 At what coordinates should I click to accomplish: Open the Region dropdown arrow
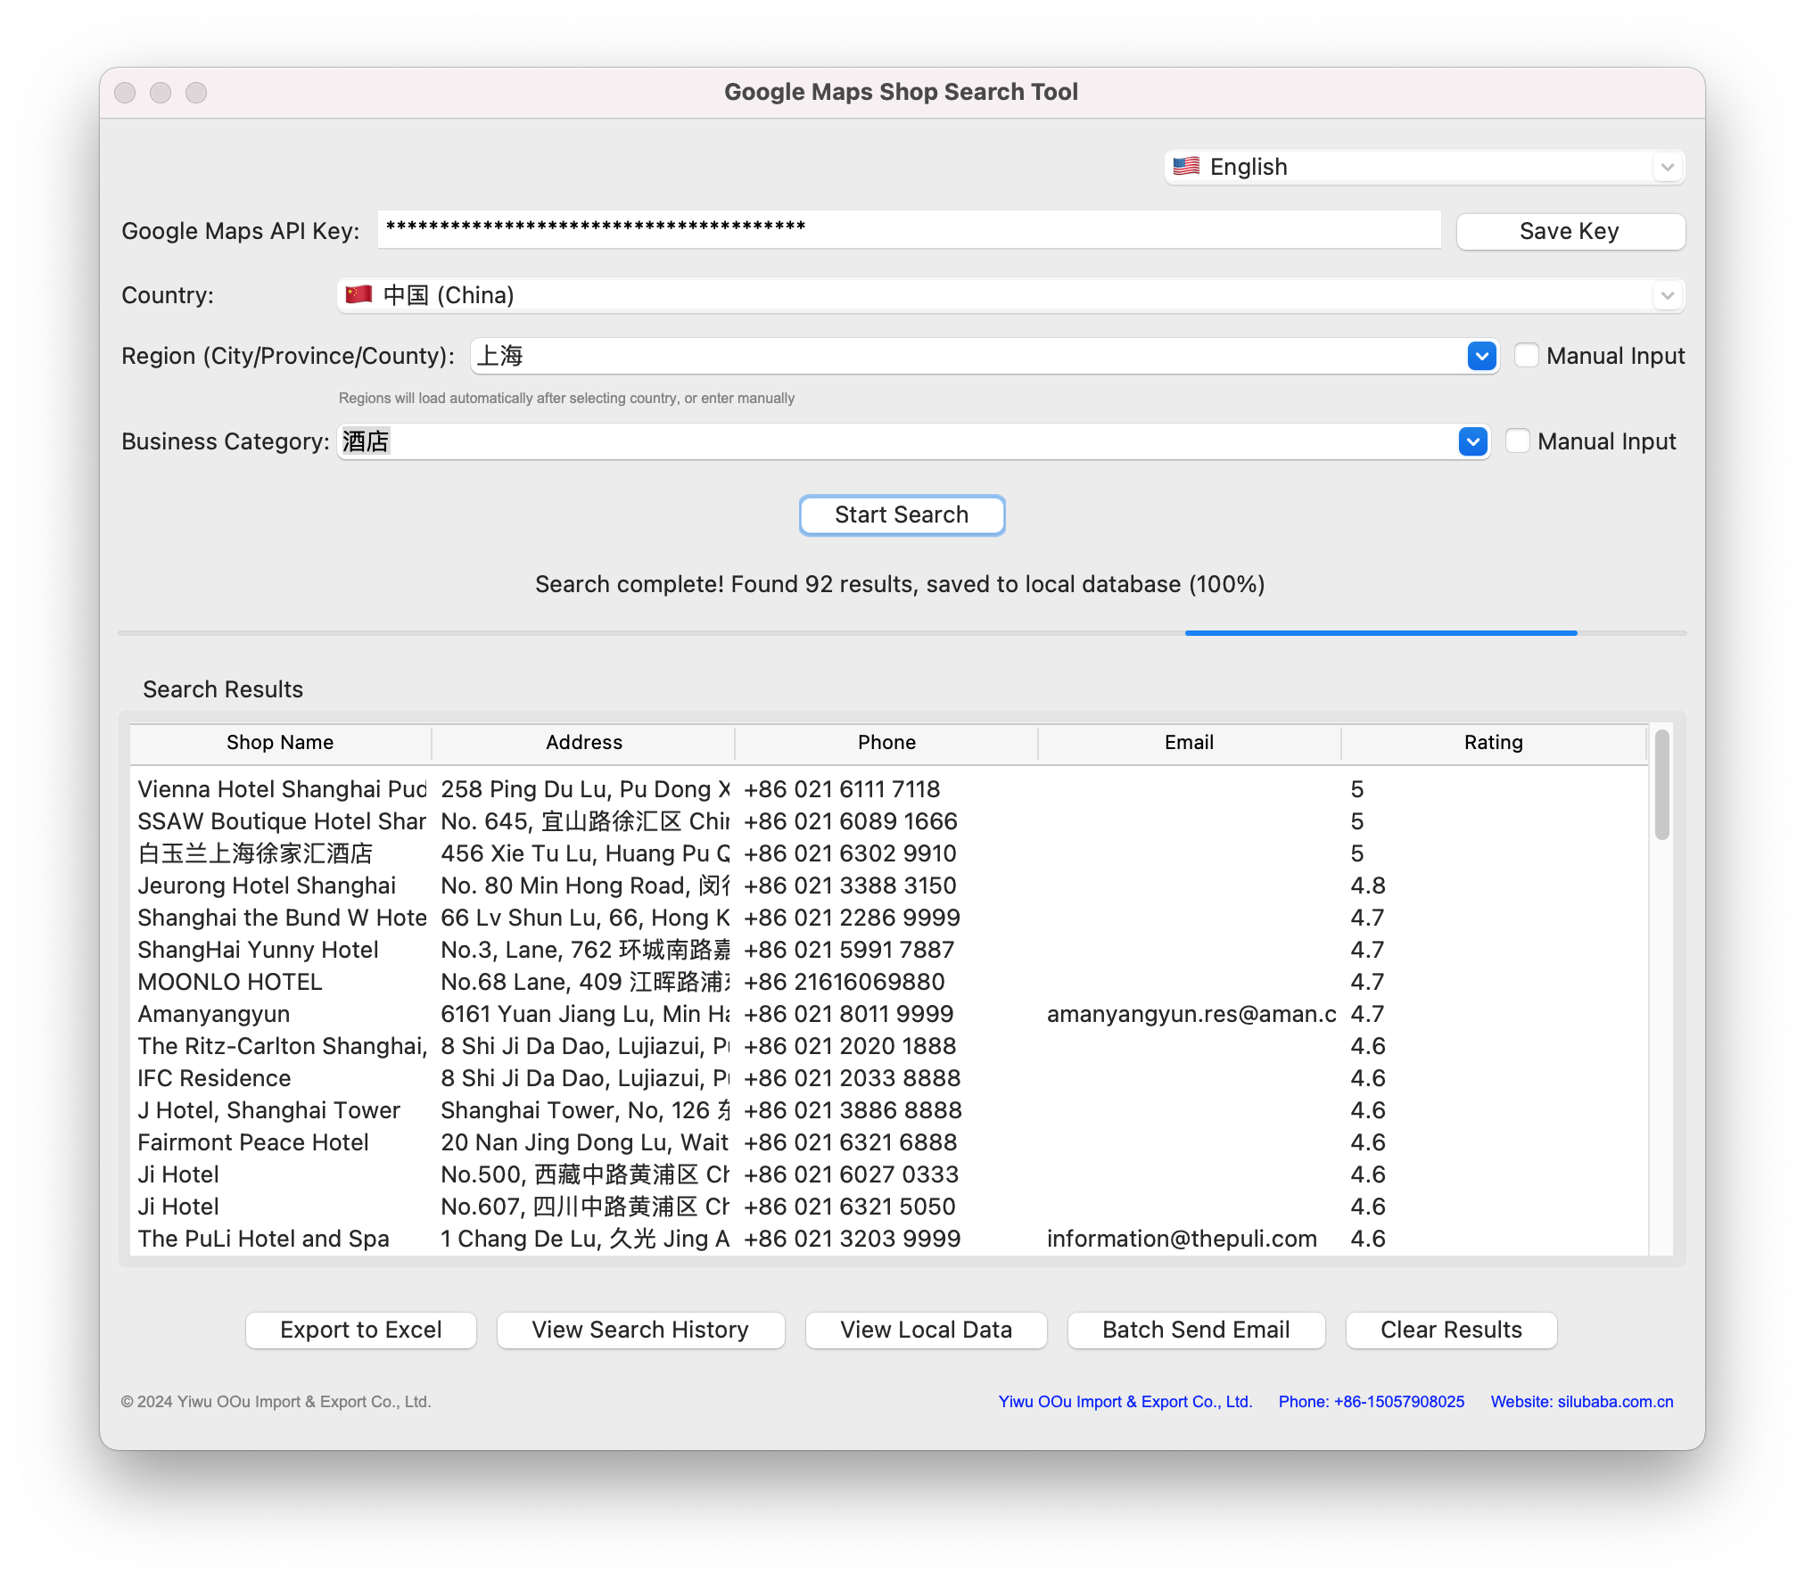(1481, 356)
